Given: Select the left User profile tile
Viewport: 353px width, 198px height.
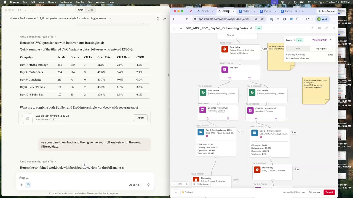Looking at the screenshot, I should [x=218, y=95].
